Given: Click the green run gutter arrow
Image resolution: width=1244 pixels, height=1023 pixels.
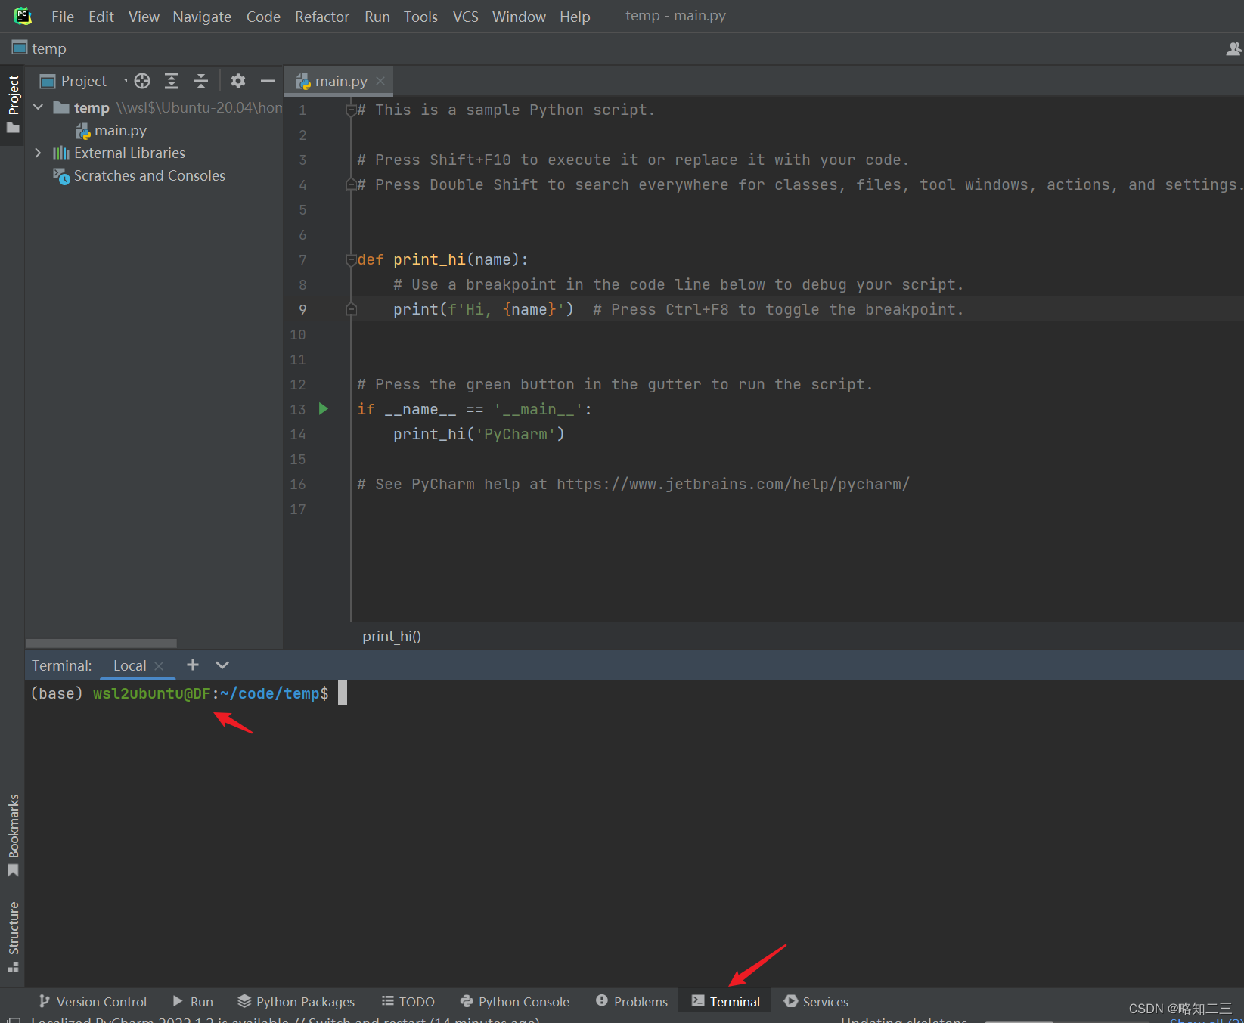Looking at the screenshot, I should coord(324,409).
